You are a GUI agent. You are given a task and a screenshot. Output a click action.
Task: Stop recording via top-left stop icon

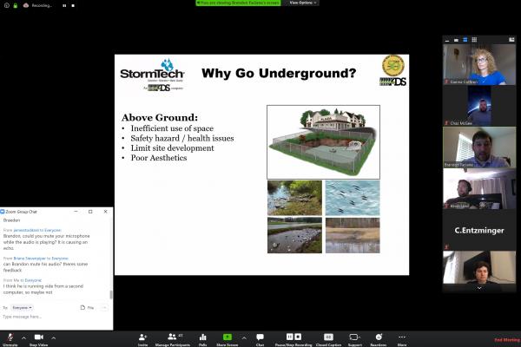pyautogui.click(x=73, y=5)
